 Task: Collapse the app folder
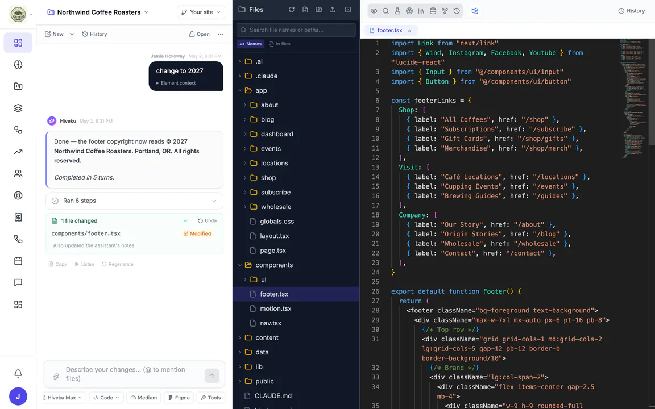pyautogui.click(x=239, y=90)
